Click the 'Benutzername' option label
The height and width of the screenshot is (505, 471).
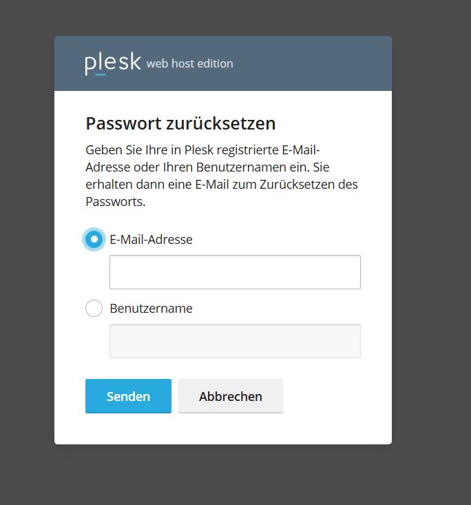151,308
